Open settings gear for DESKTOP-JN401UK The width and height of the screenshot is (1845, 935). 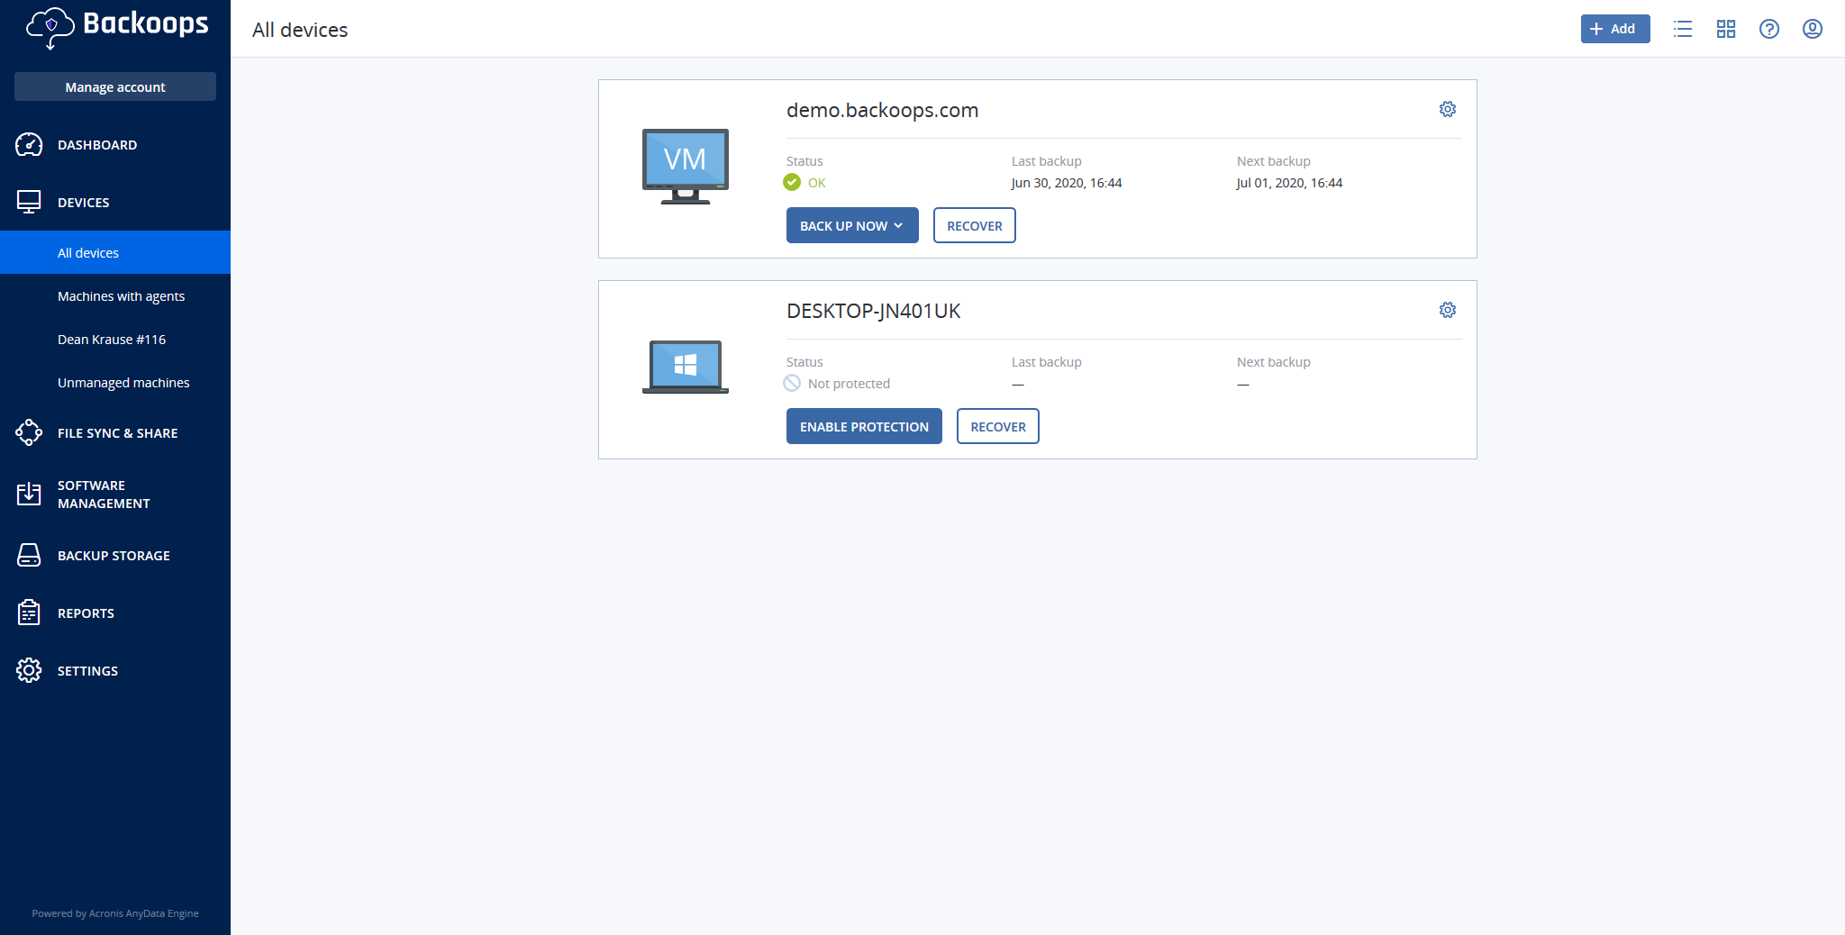tap(1448, 310)
